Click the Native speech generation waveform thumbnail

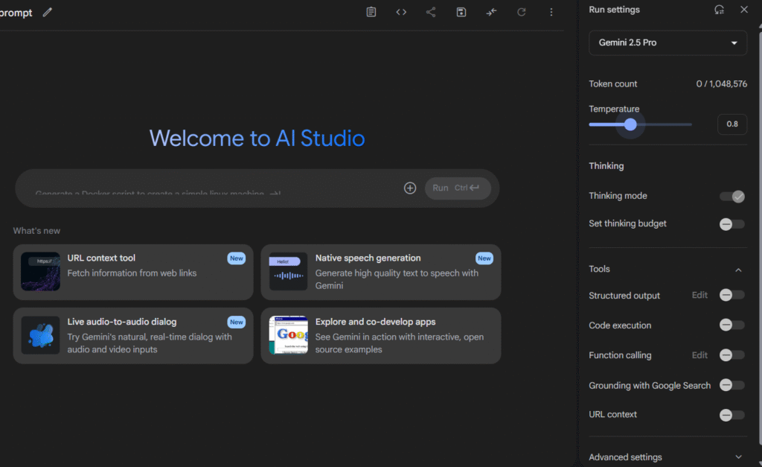pos(288,271)
